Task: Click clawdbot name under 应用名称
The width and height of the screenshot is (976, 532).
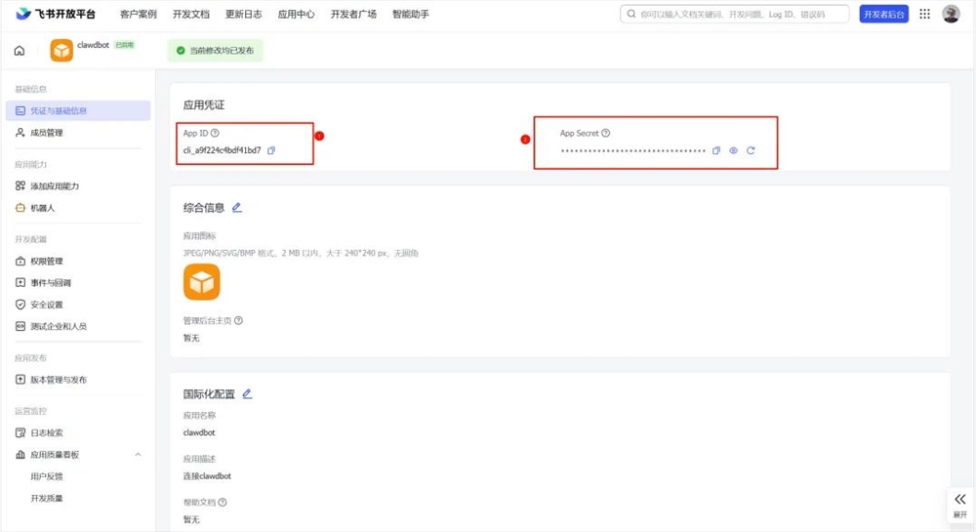Action: [x=199, y=432]
